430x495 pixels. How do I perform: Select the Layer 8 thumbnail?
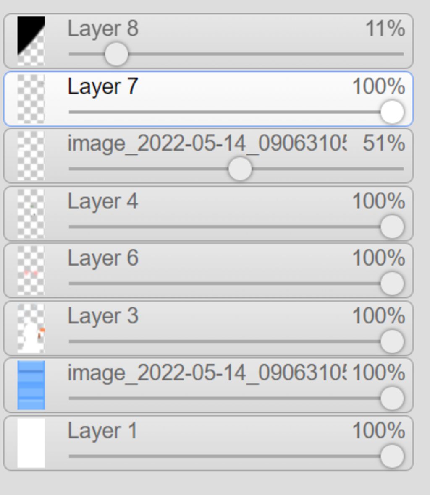[31, 41]
